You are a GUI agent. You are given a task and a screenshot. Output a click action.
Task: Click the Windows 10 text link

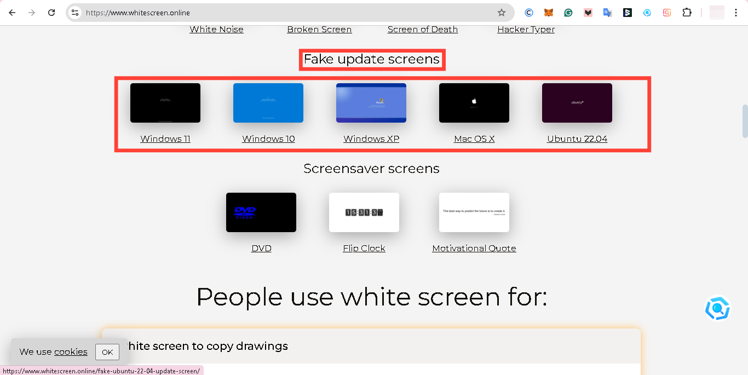(x=268, y=139)
